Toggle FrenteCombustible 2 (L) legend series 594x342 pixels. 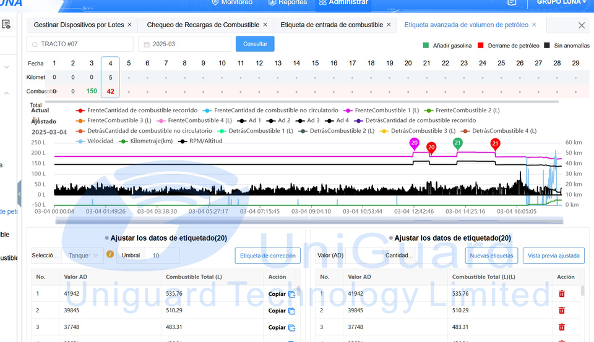tap(462, 111)
